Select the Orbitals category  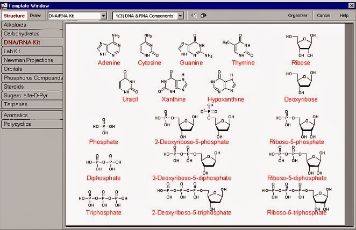click(32, 69)
